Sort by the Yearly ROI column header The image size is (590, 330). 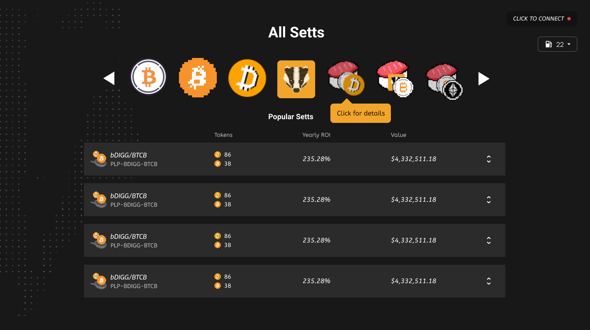pos(316,135)
